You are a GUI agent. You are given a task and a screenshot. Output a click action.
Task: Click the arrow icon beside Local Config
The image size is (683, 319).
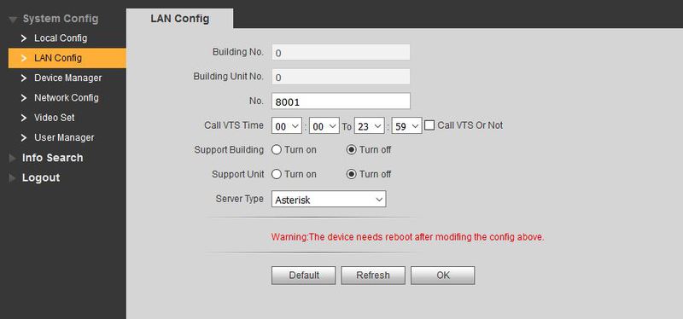pos(24,38)
